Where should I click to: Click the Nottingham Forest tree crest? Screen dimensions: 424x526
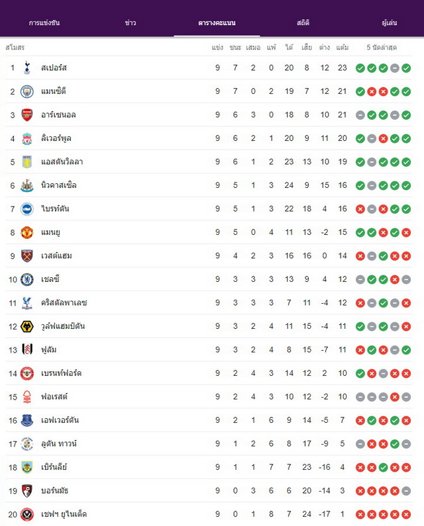pyautogui.click(x=27, y=396)
